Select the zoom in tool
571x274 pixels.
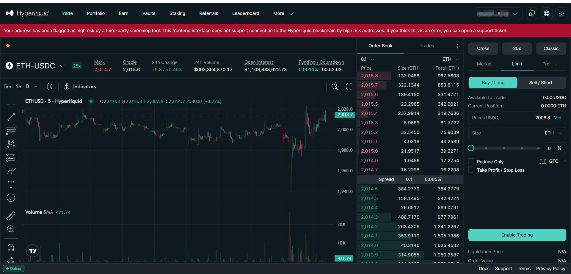pyautogui.click(x=11, y=229)
